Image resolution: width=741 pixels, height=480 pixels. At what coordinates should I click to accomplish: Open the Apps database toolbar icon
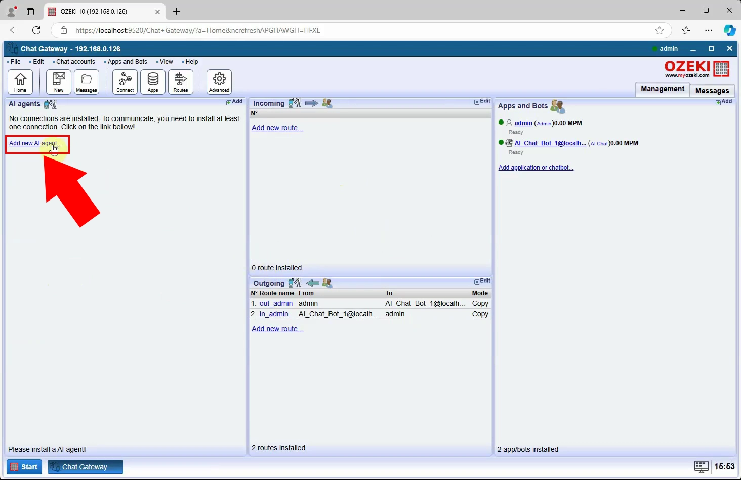(x=153, y=82)
